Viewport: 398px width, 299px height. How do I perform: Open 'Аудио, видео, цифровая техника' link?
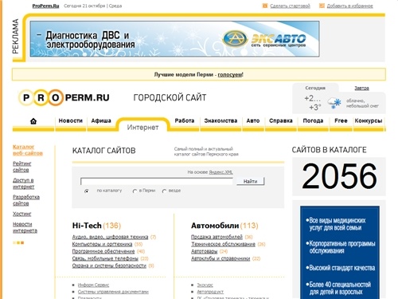[110, 237]
